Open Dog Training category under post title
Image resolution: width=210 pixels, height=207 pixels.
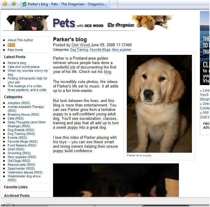(x=79, y=50)
